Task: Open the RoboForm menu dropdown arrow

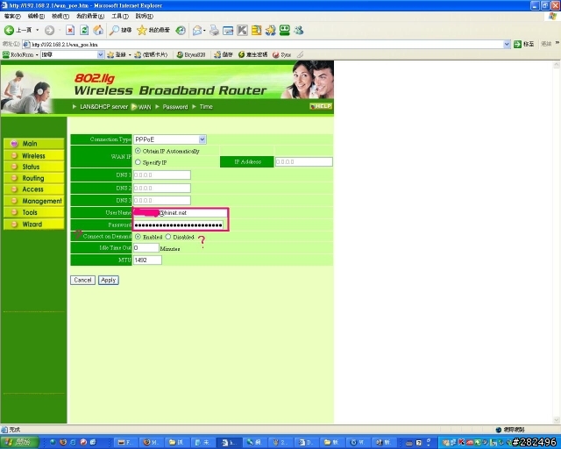Action: [x=37, y=54]
